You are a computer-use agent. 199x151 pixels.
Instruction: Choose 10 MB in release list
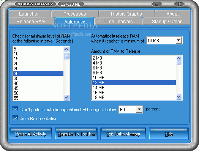pos(134,78)
